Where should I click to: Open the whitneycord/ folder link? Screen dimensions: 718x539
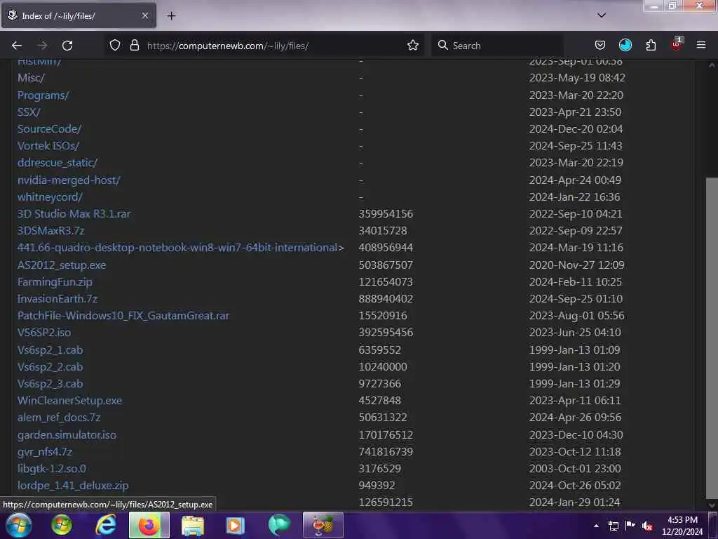coord(50,197)
